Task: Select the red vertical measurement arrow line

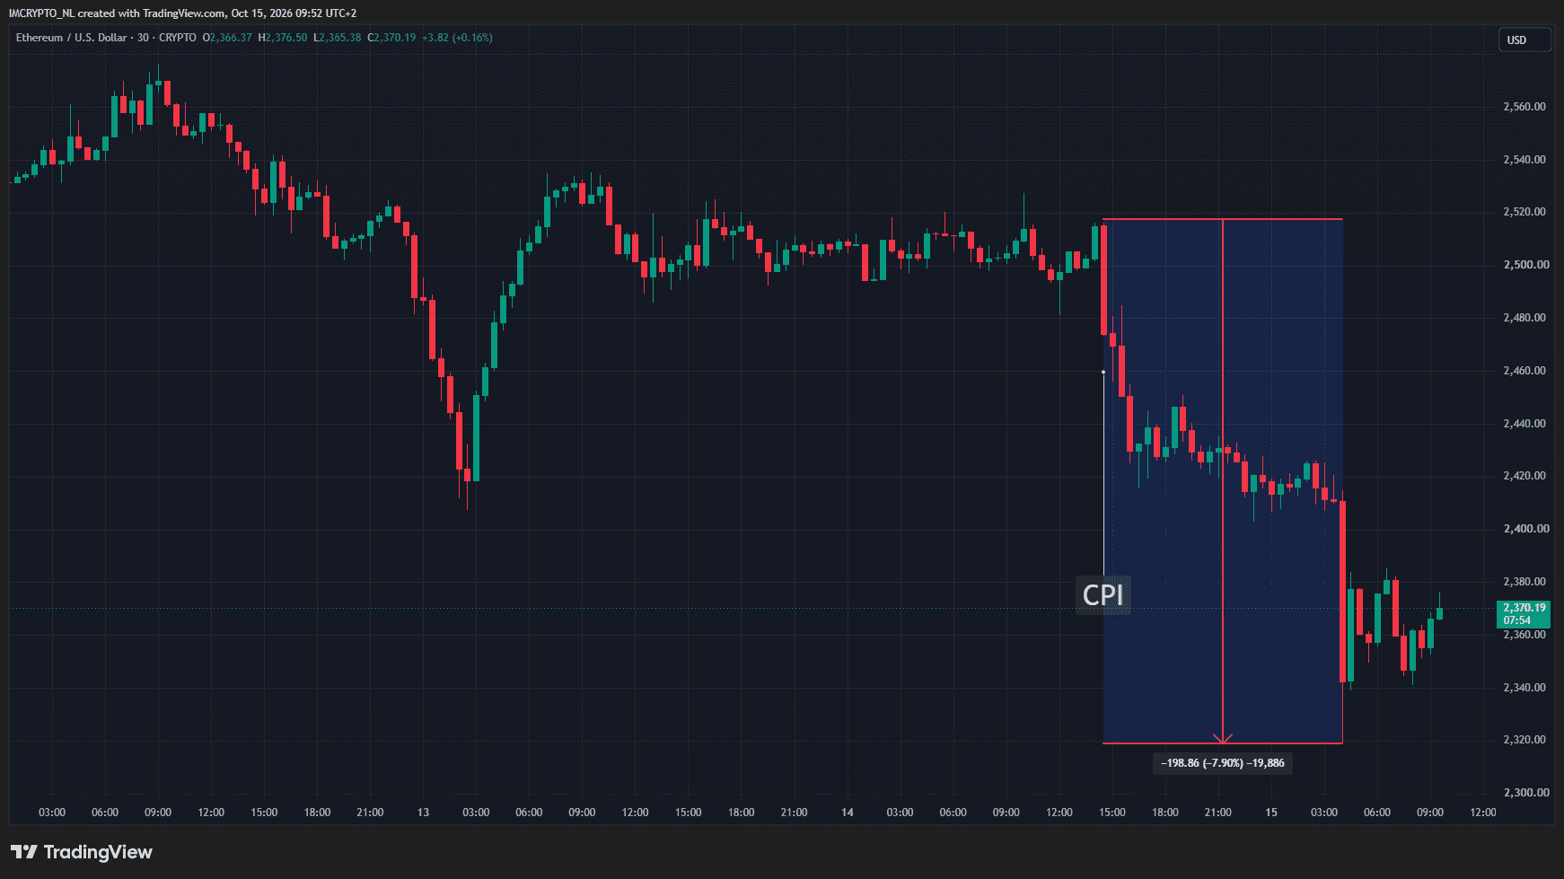Action: (1222, 481)
